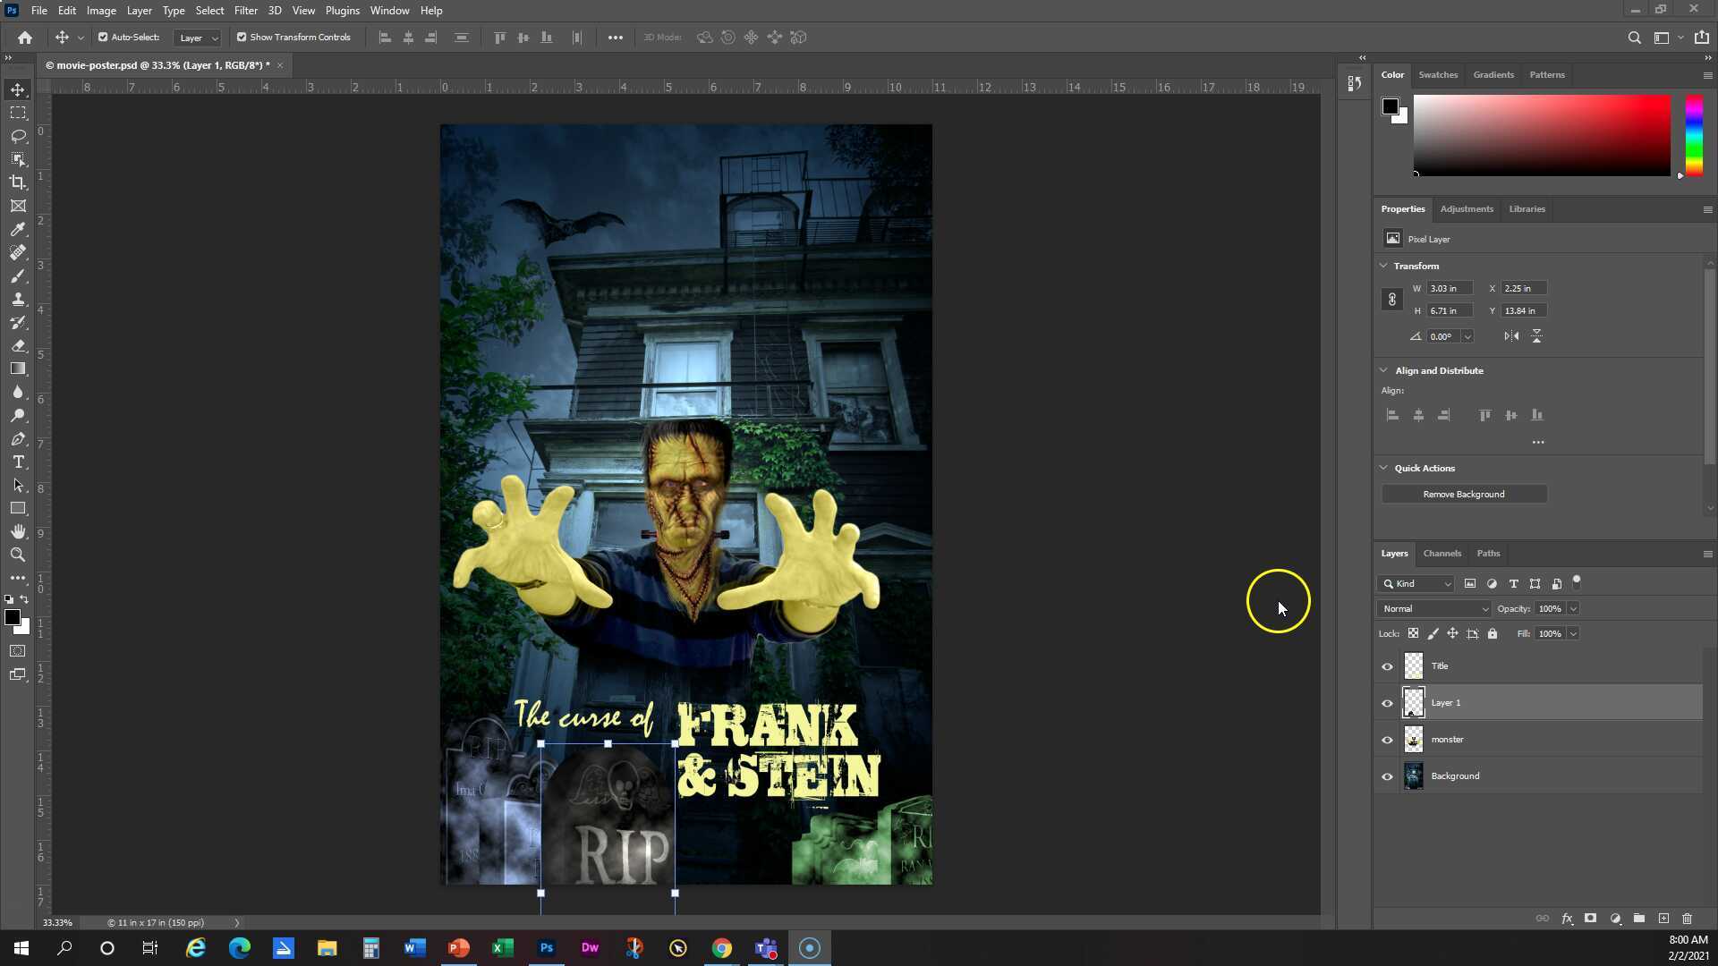Select the Move tool

(18, 89)
